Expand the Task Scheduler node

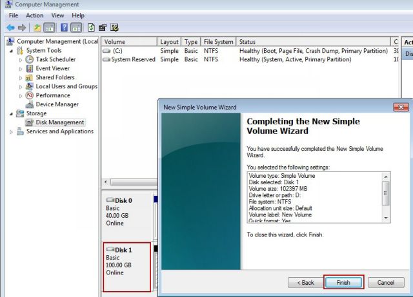tap(21, 60)
